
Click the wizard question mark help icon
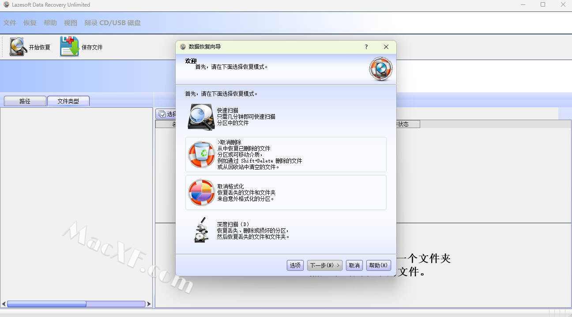pos(366,47)
